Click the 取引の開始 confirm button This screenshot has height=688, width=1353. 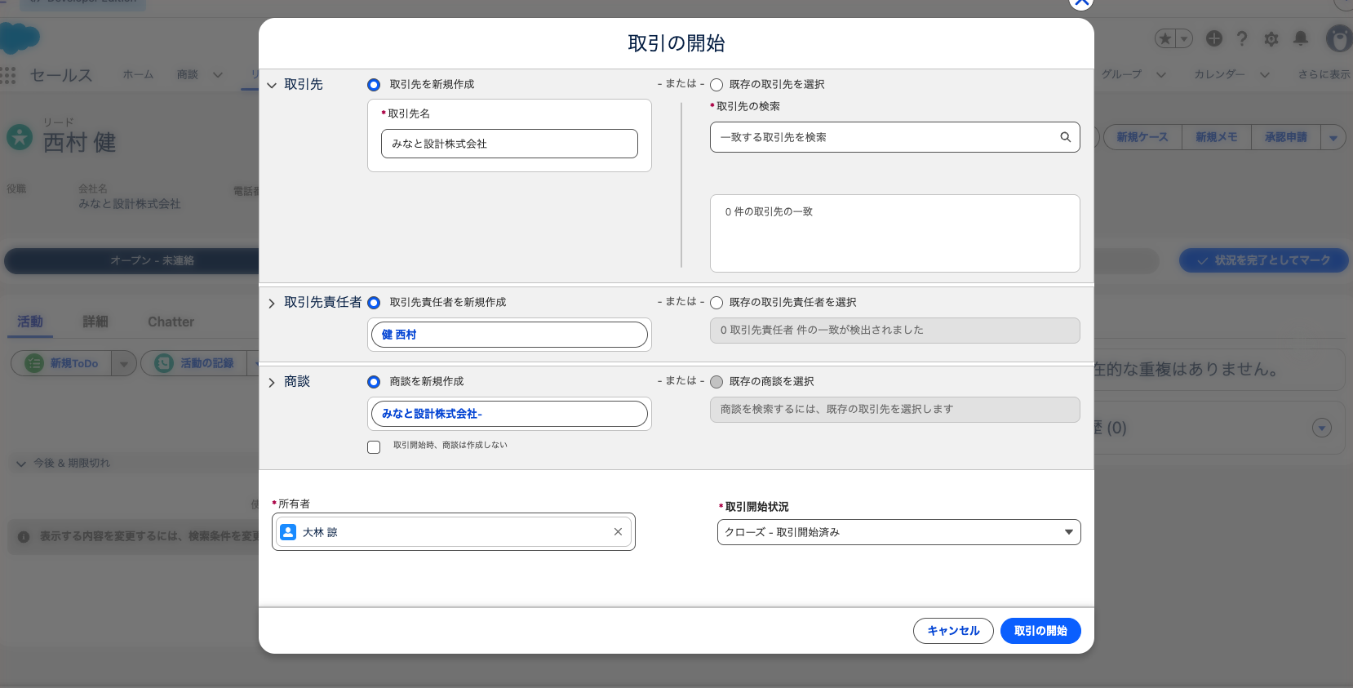pyautogui.click(x=1040, y=631)
